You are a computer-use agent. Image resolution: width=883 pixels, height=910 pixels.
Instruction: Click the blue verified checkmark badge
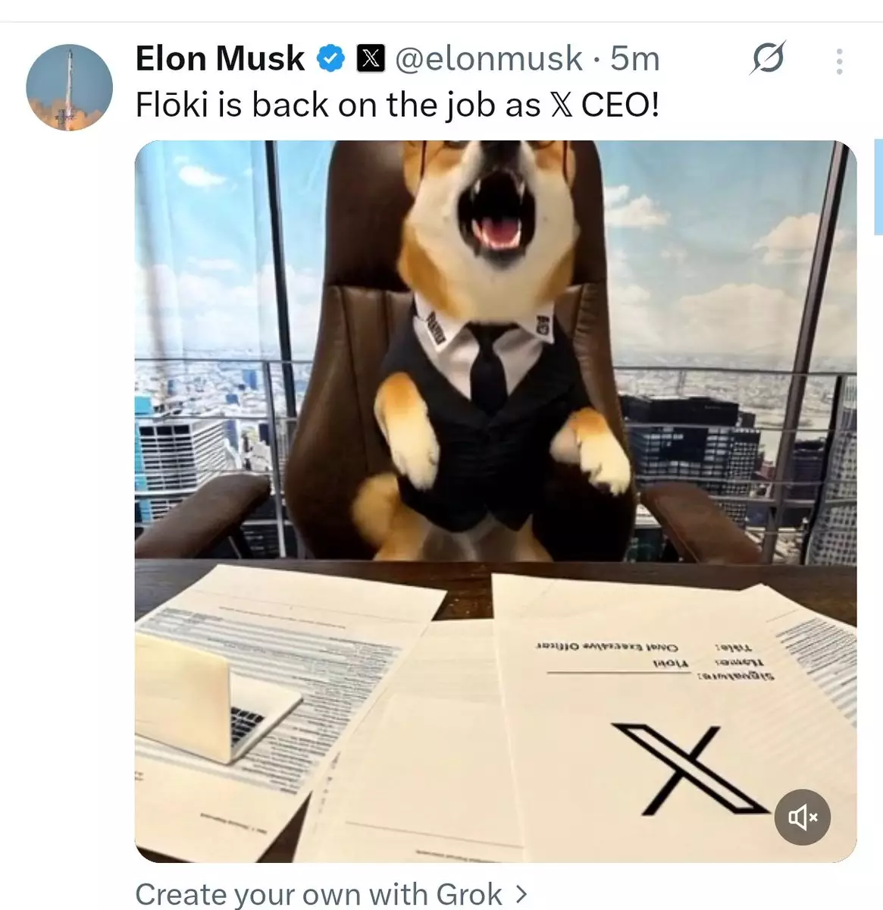click(x=330, y=58)
